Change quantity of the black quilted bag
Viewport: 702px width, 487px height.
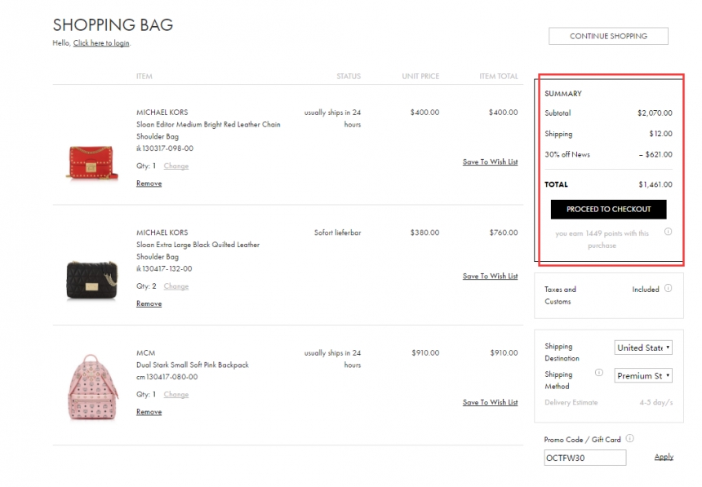(x=176, y=286)
